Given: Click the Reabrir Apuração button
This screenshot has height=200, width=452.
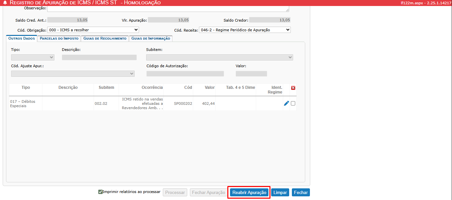Looking at the screenshot, I should 249,192.
